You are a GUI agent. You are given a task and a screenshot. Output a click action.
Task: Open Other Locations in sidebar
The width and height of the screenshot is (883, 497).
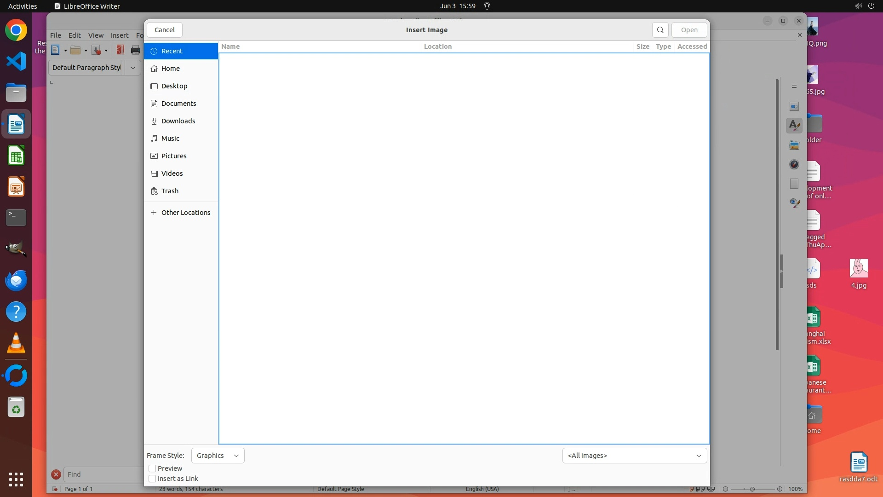[x=185, y=213]
